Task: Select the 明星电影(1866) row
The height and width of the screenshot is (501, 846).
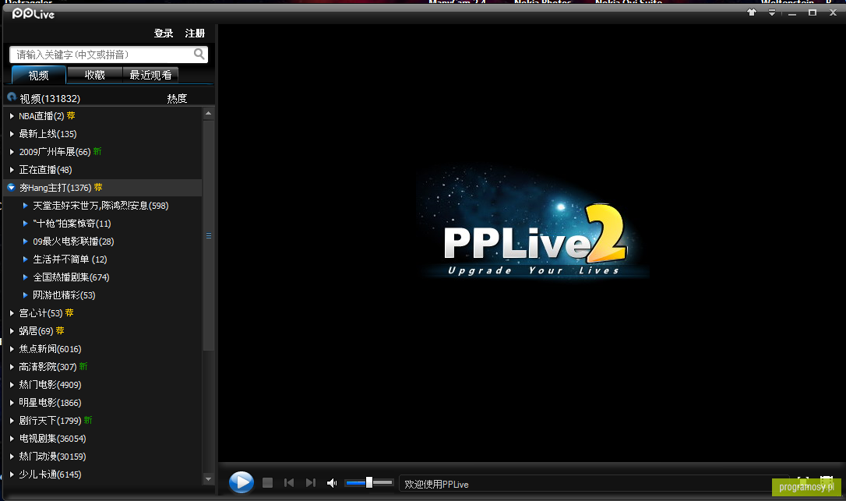Action: (103, 402)
